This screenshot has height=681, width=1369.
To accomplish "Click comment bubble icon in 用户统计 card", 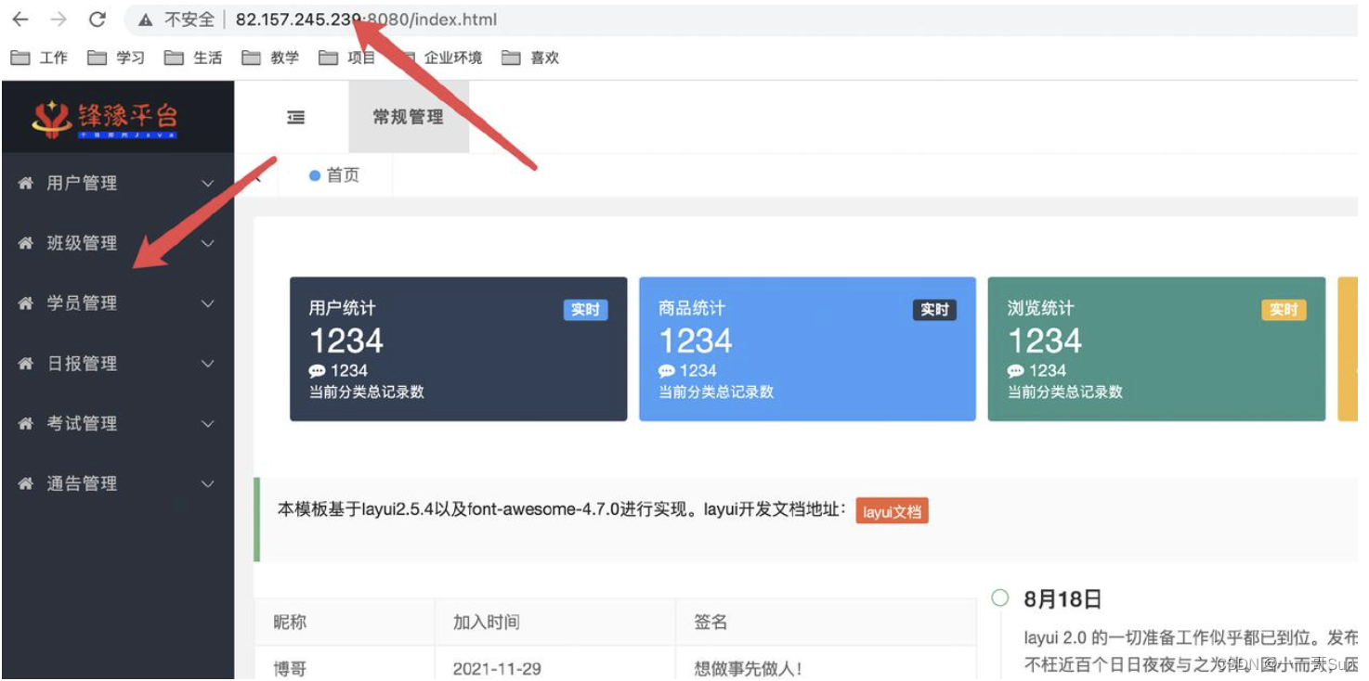I will pyautogui.click(x=318, y=371).
